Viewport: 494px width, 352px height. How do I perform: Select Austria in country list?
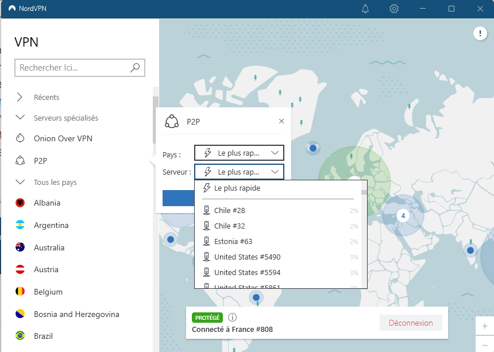[77, 269]
